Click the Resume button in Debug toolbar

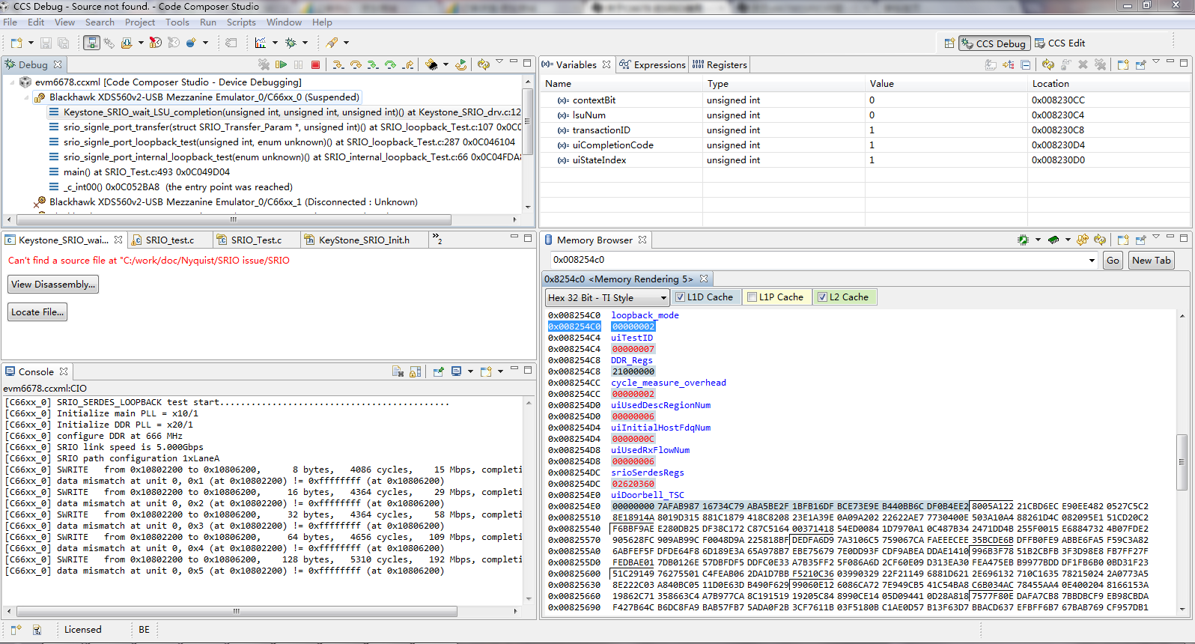click(282, 65)
